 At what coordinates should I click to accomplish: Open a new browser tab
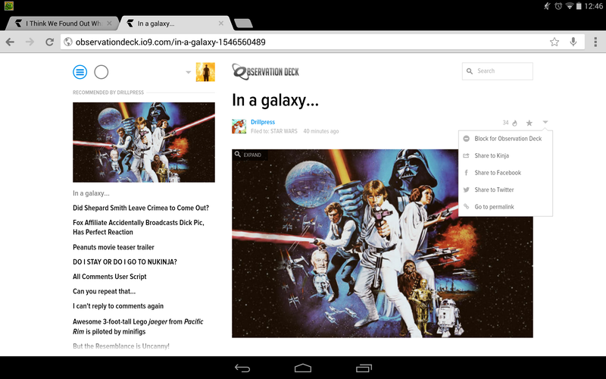click(243, 23)
